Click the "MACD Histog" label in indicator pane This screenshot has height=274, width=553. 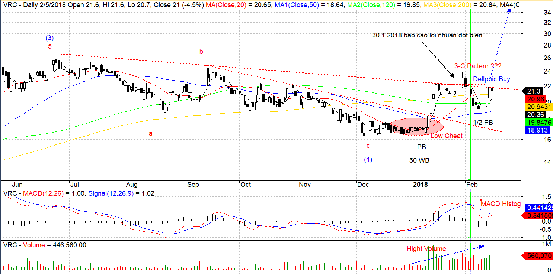click(x=501, y=204)
